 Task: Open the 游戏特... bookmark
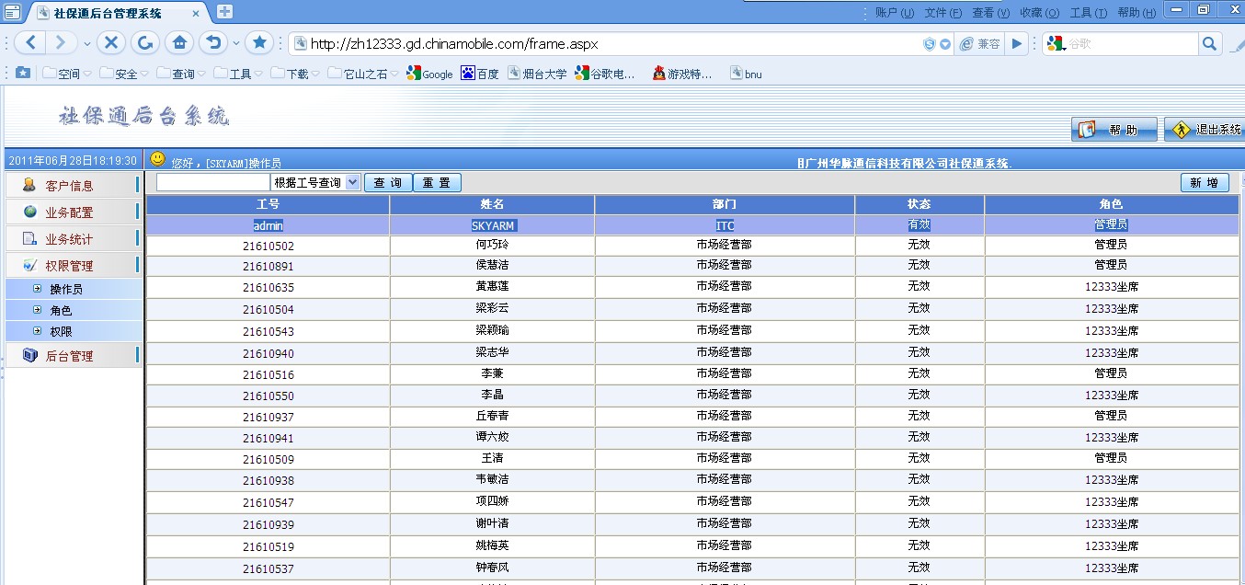click(x=682, y=74)
